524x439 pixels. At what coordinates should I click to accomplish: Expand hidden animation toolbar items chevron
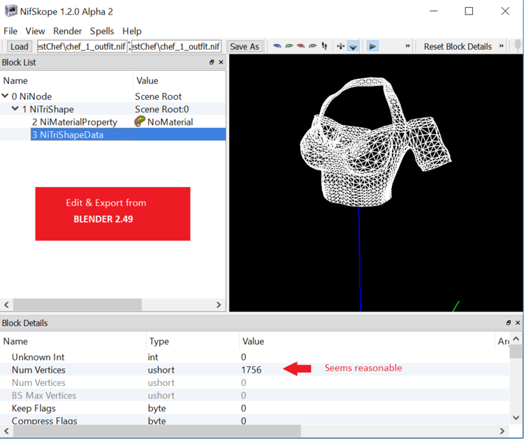tap(407, 46)
